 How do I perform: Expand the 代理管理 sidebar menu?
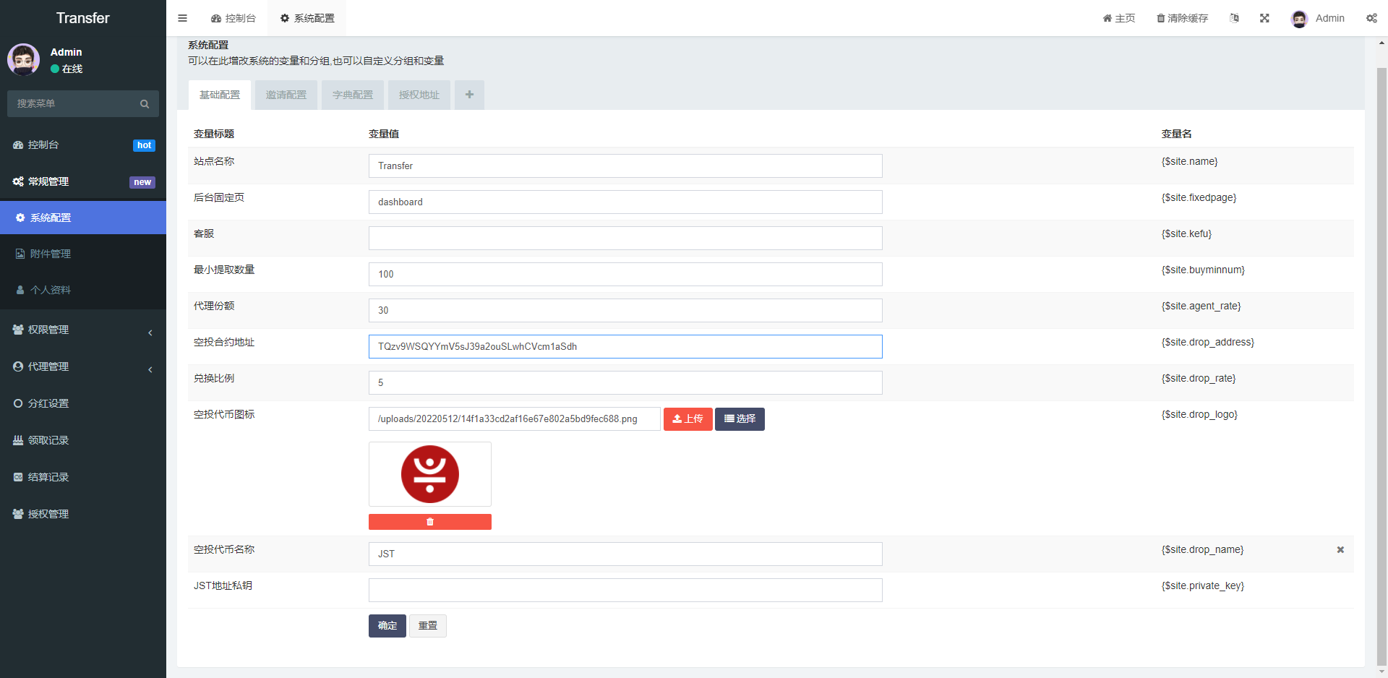pyautogui.click(x=83, y=366)
